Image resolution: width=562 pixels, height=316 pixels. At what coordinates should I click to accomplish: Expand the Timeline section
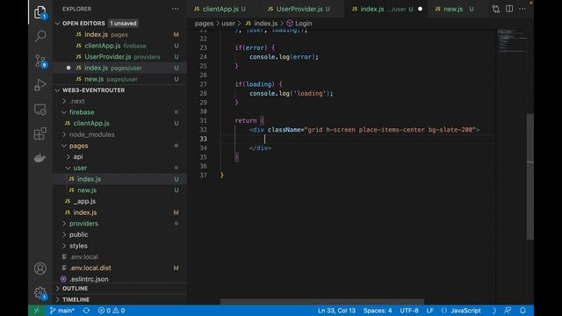coord(58,299)
